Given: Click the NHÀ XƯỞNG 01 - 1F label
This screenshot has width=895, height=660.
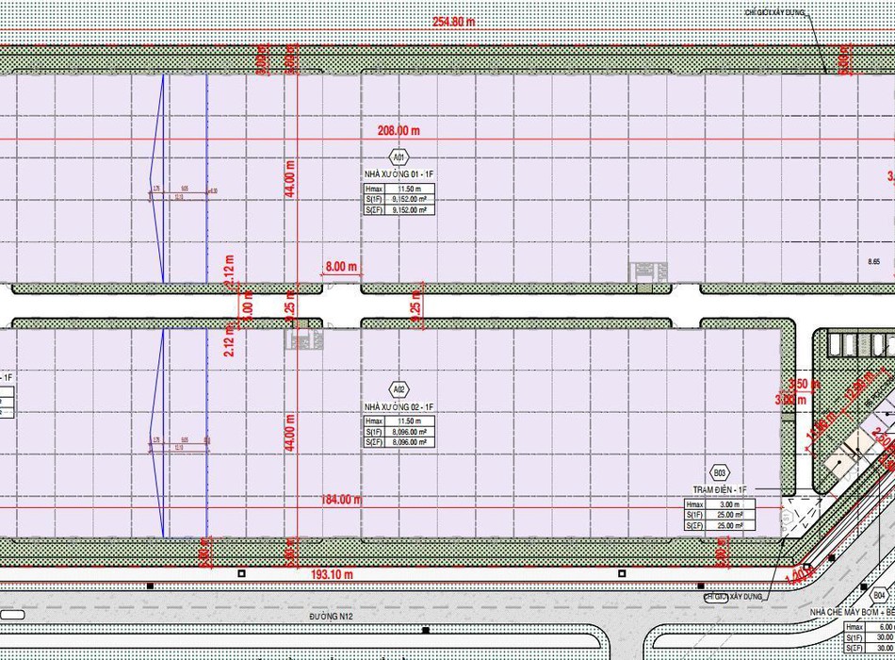Looking at the screenshot, I should pyautogui.click(x=399, y=174).
